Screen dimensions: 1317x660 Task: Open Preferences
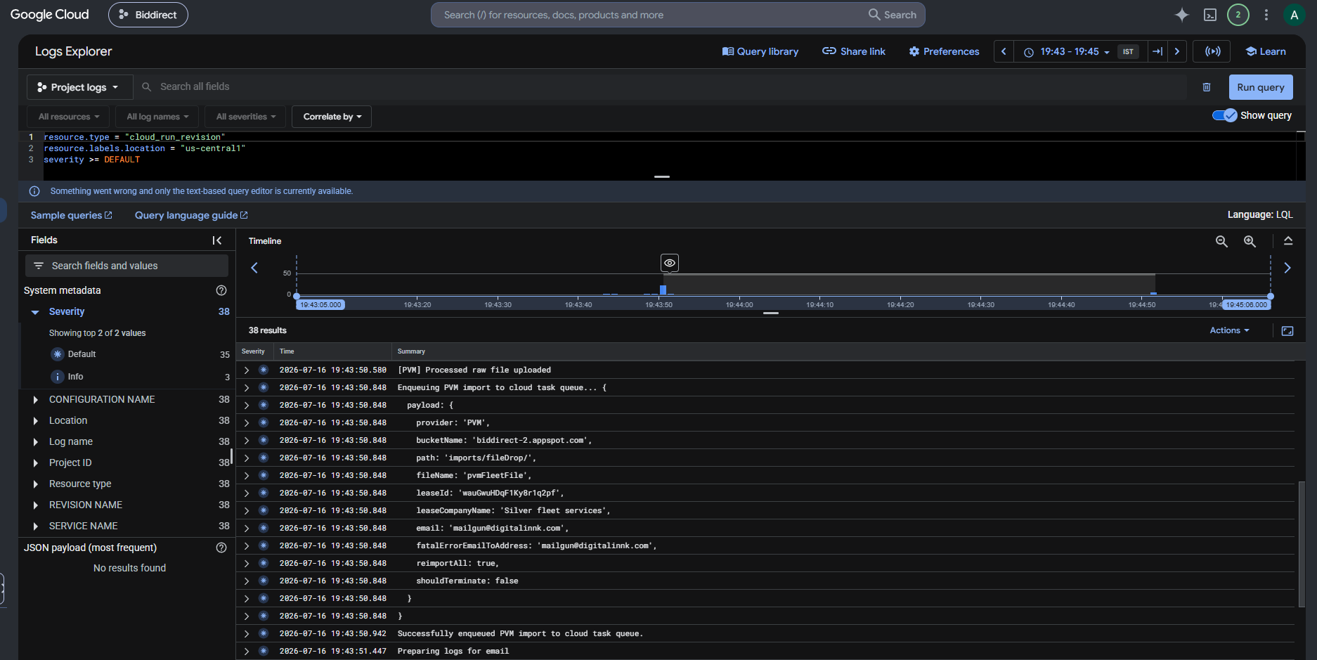point(944,51)
